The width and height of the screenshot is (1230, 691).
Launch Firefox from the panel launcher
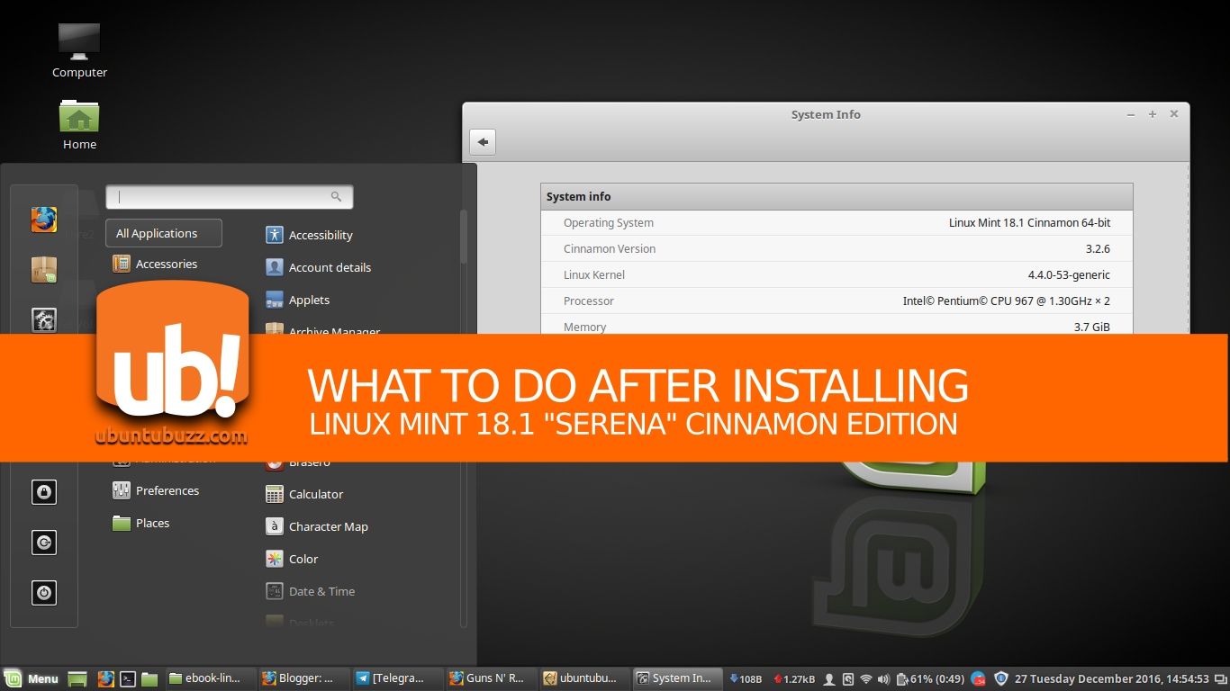point(105,679)
